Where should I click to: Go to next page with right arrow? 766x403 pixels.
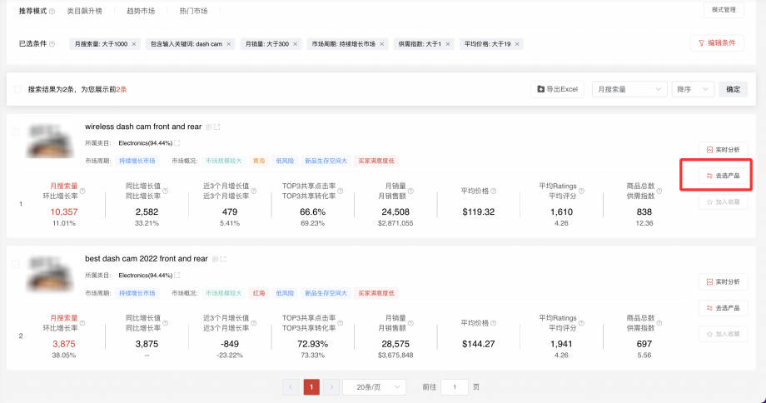coord(331,387)
